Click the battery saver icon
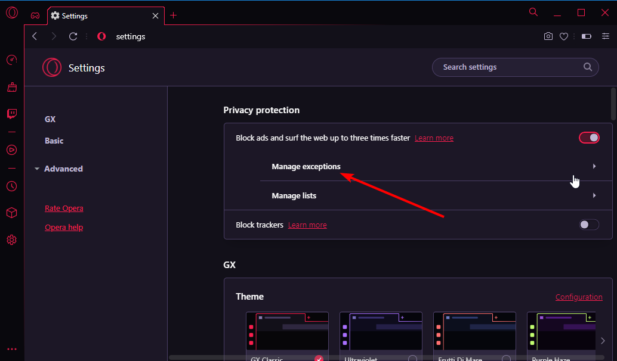Viewport: 617px width, 361px height. (587, 36)
